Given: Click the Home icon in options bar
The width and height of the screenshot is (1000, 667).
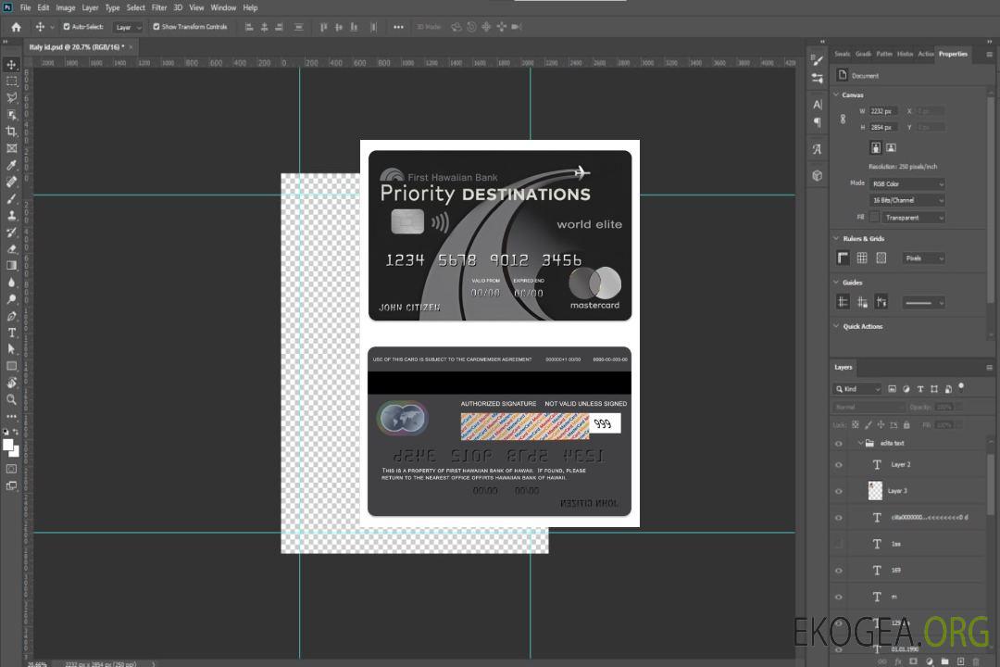Looking at the screenshot, I should pos(16,27).
